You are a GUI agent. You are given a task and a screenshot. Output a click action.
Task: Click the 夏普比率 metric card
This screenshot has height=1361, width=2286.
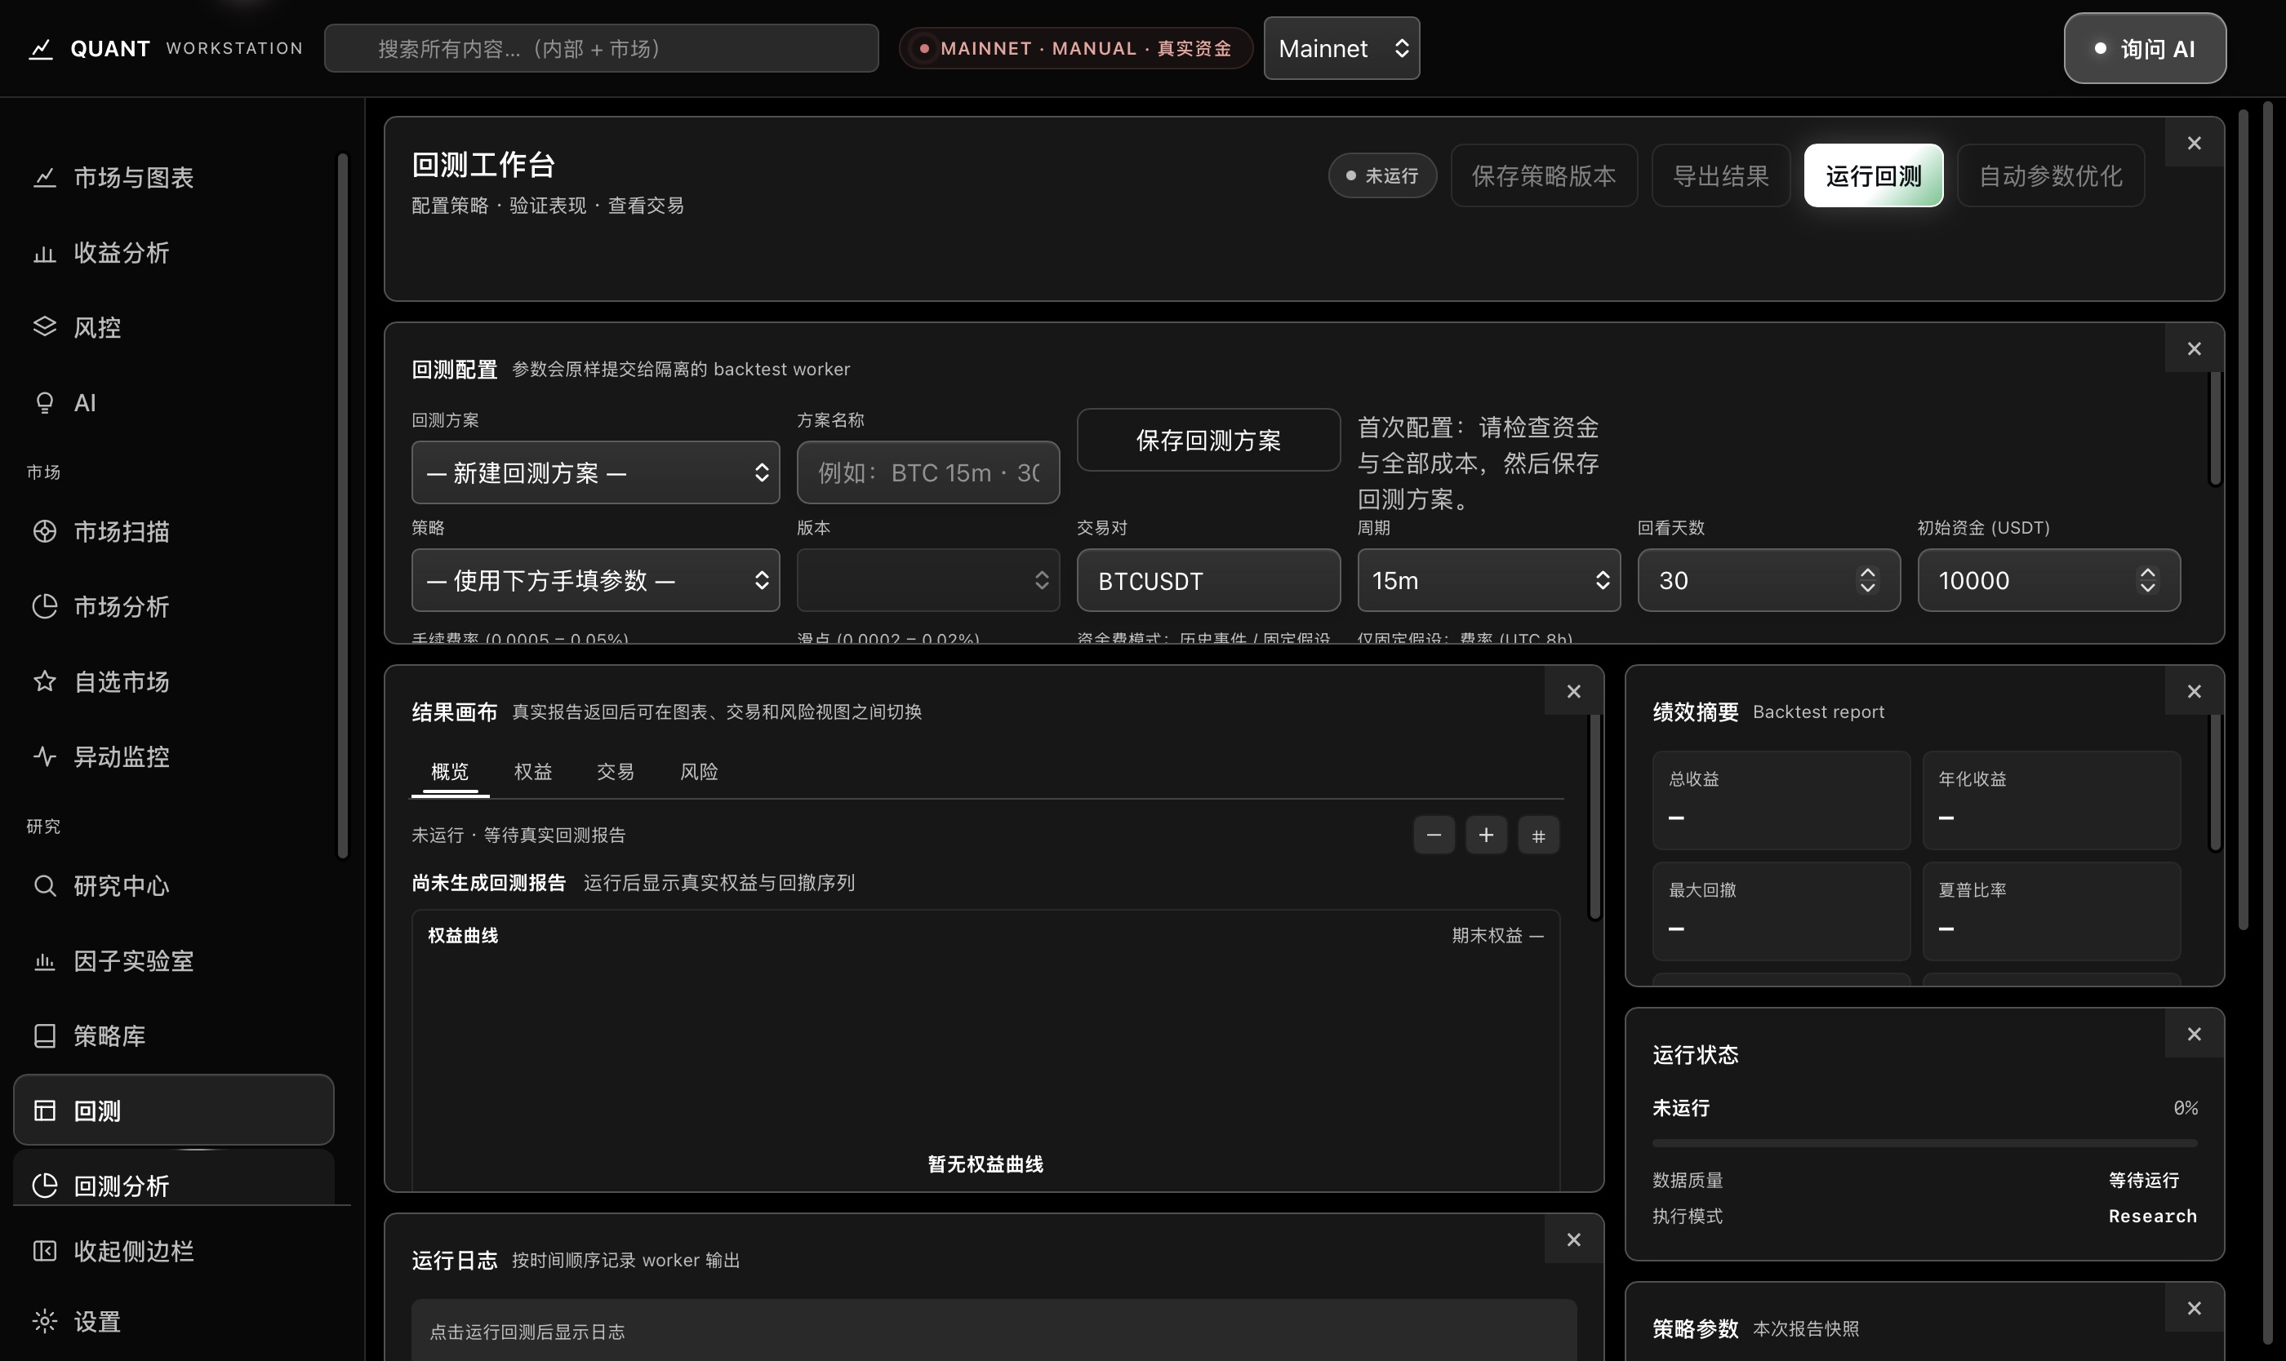[2051, 911]
